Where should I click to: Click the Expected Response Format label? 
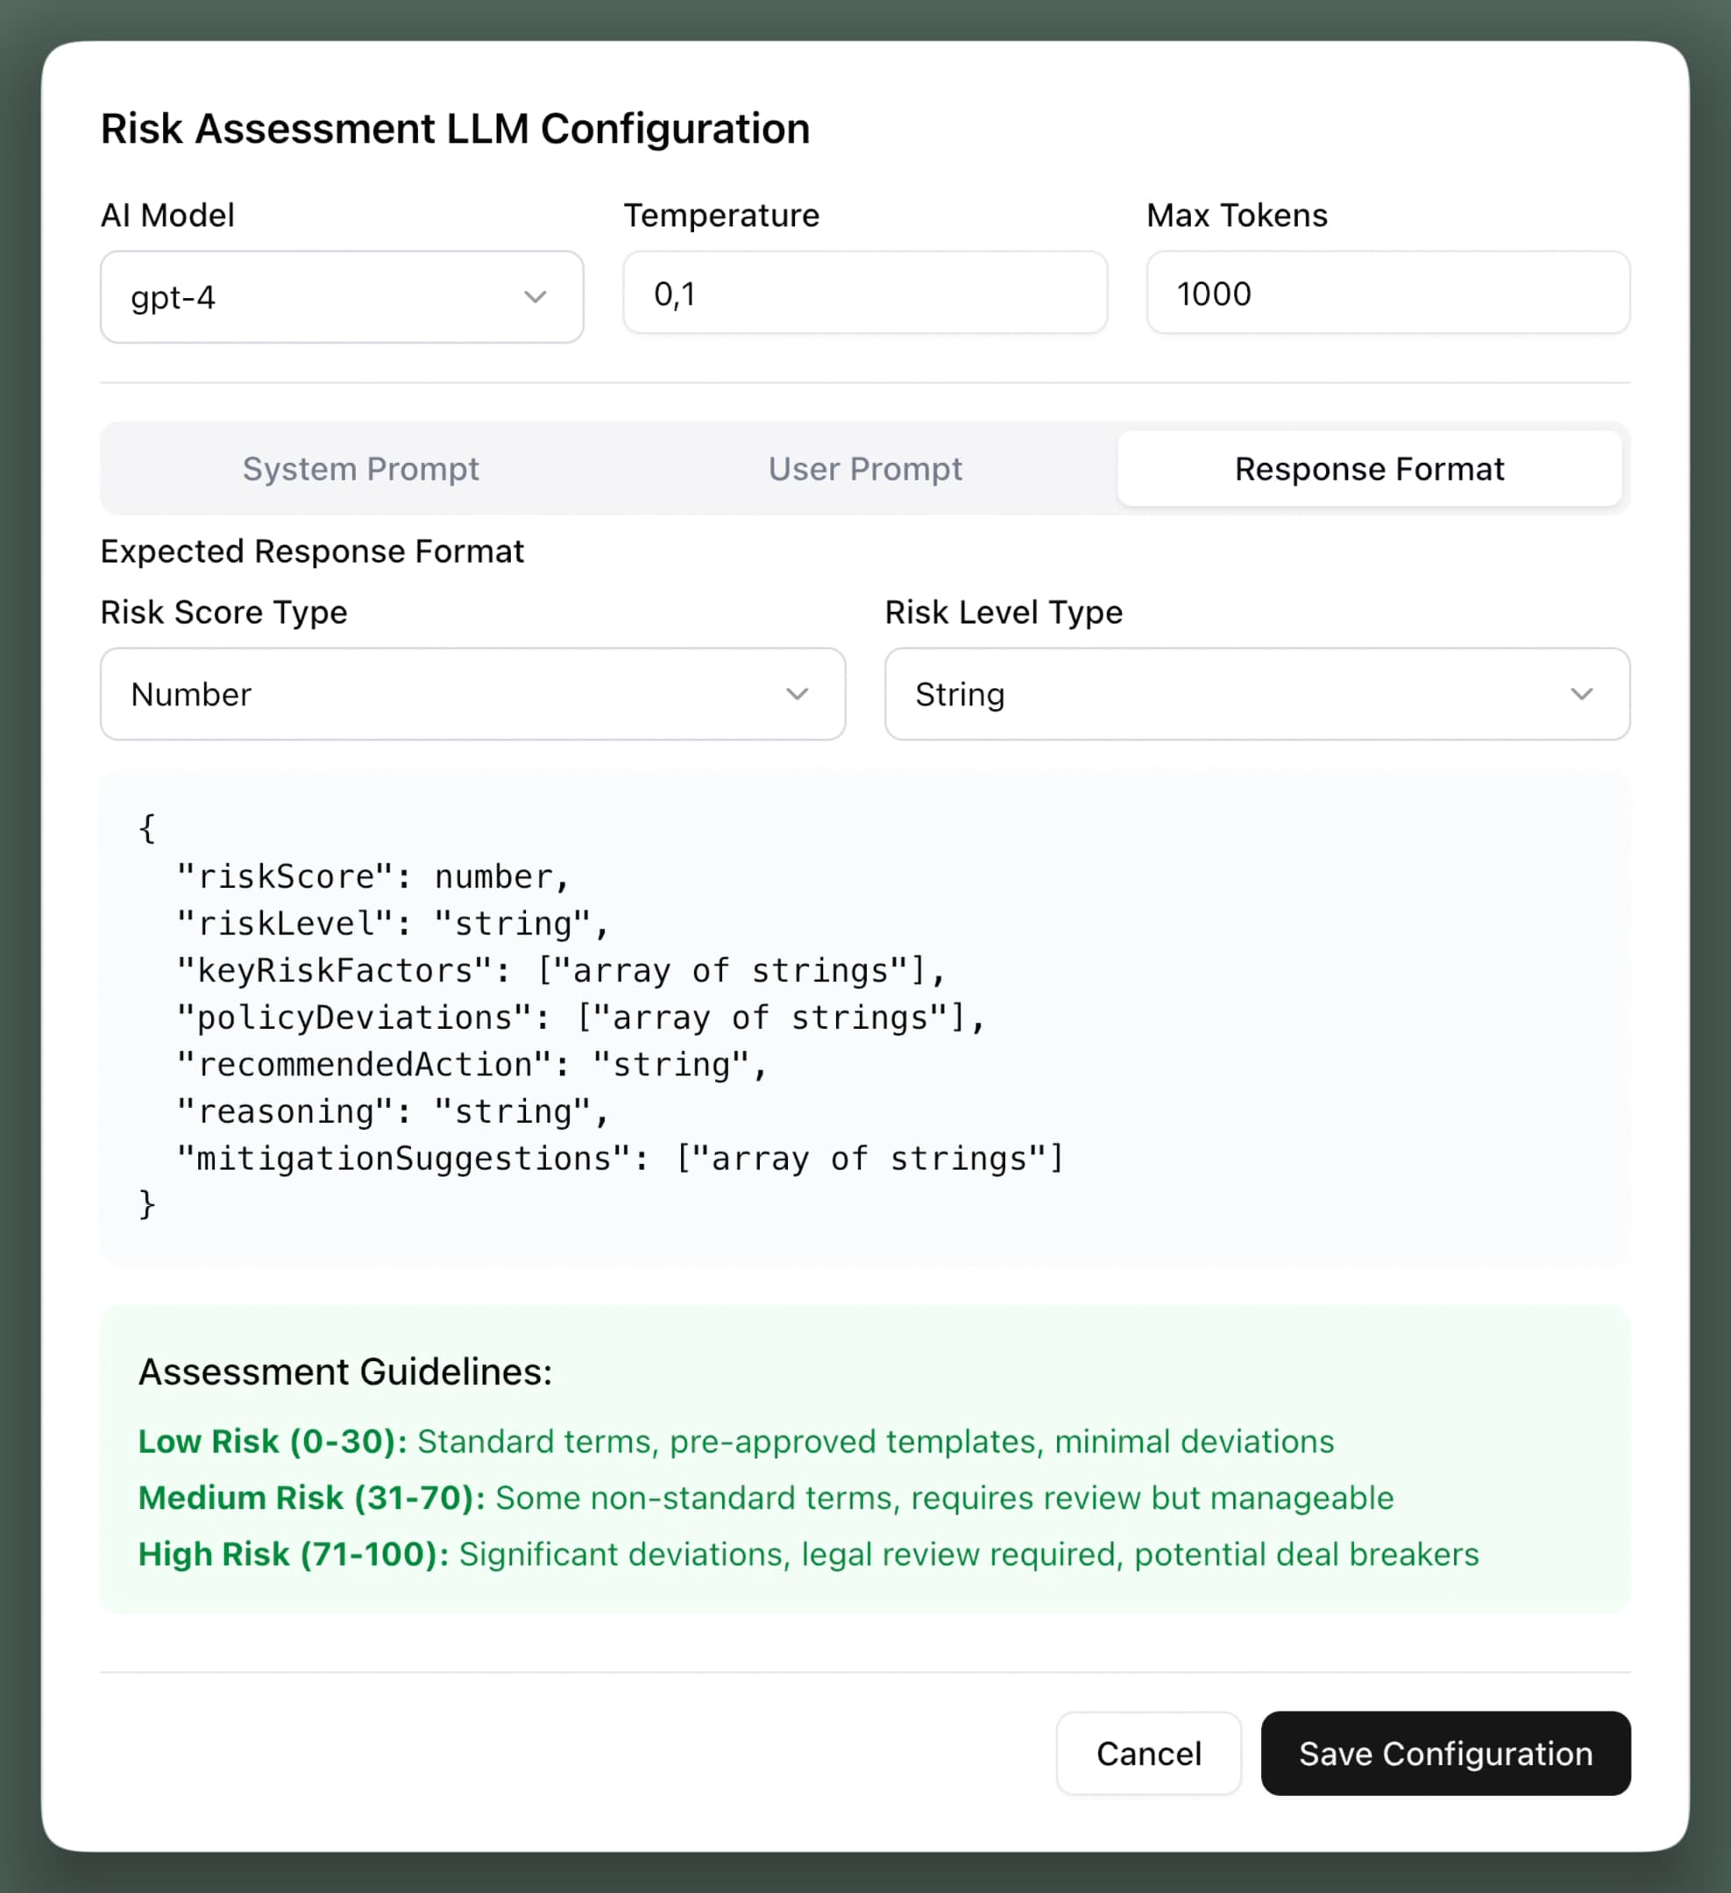[313, 551]
